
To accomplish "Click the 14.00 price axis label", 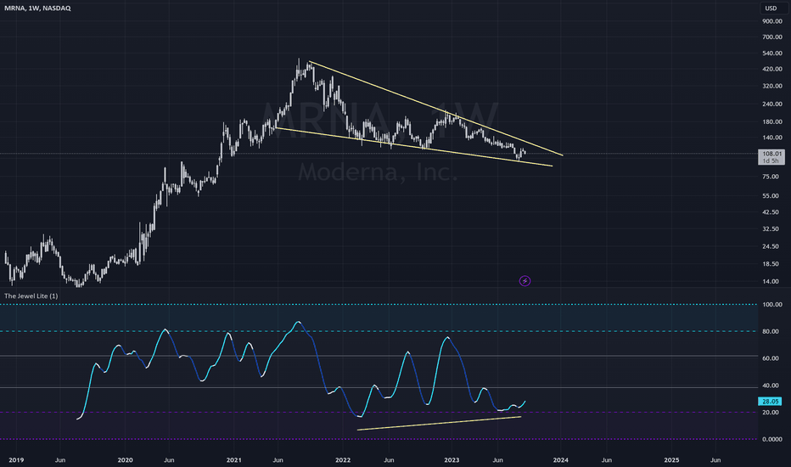I will (x=771, y=281).
